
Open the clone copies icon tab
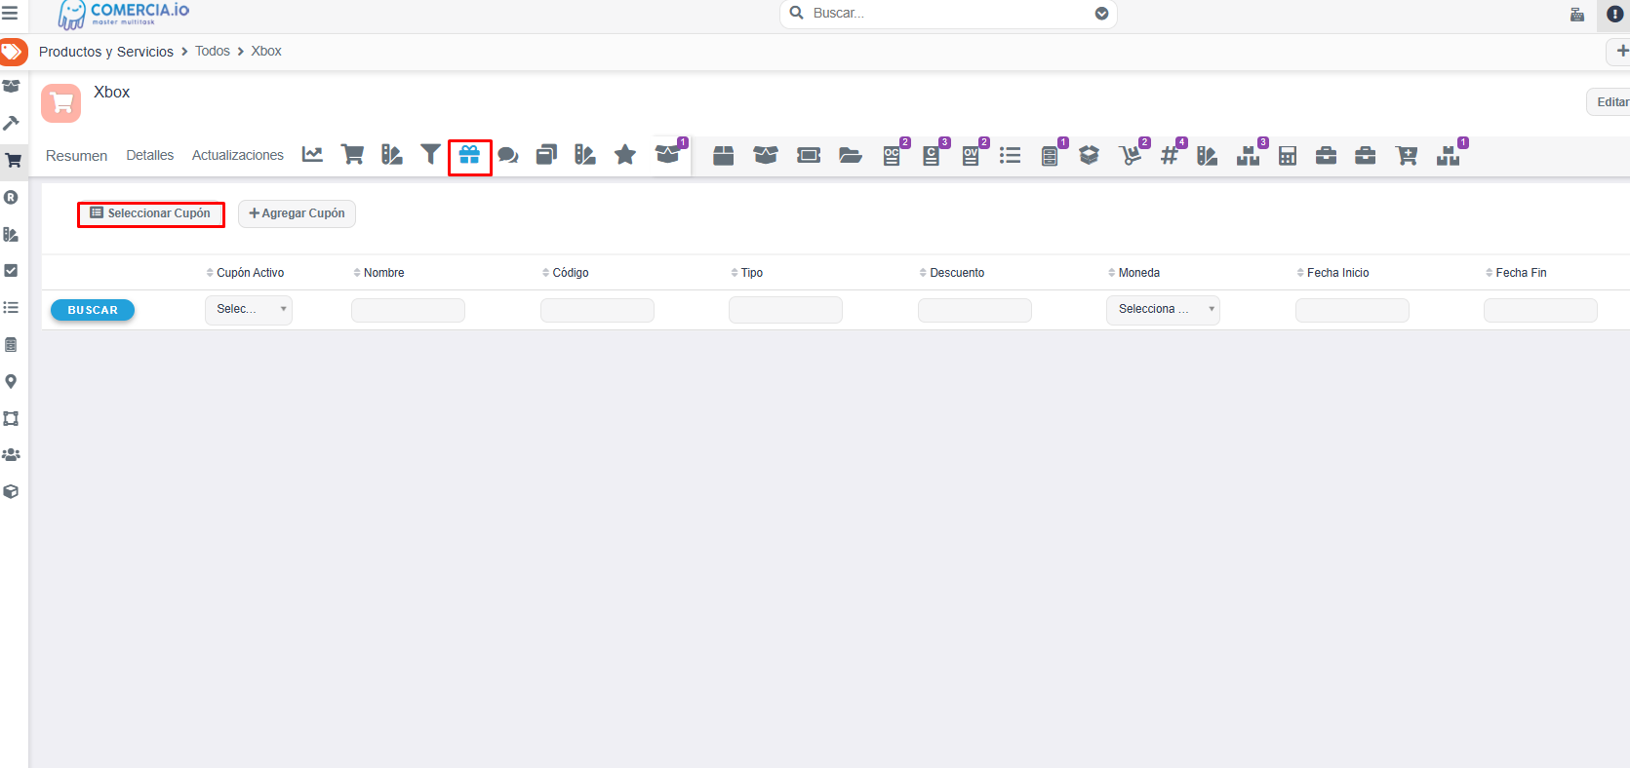coord(546,154)
